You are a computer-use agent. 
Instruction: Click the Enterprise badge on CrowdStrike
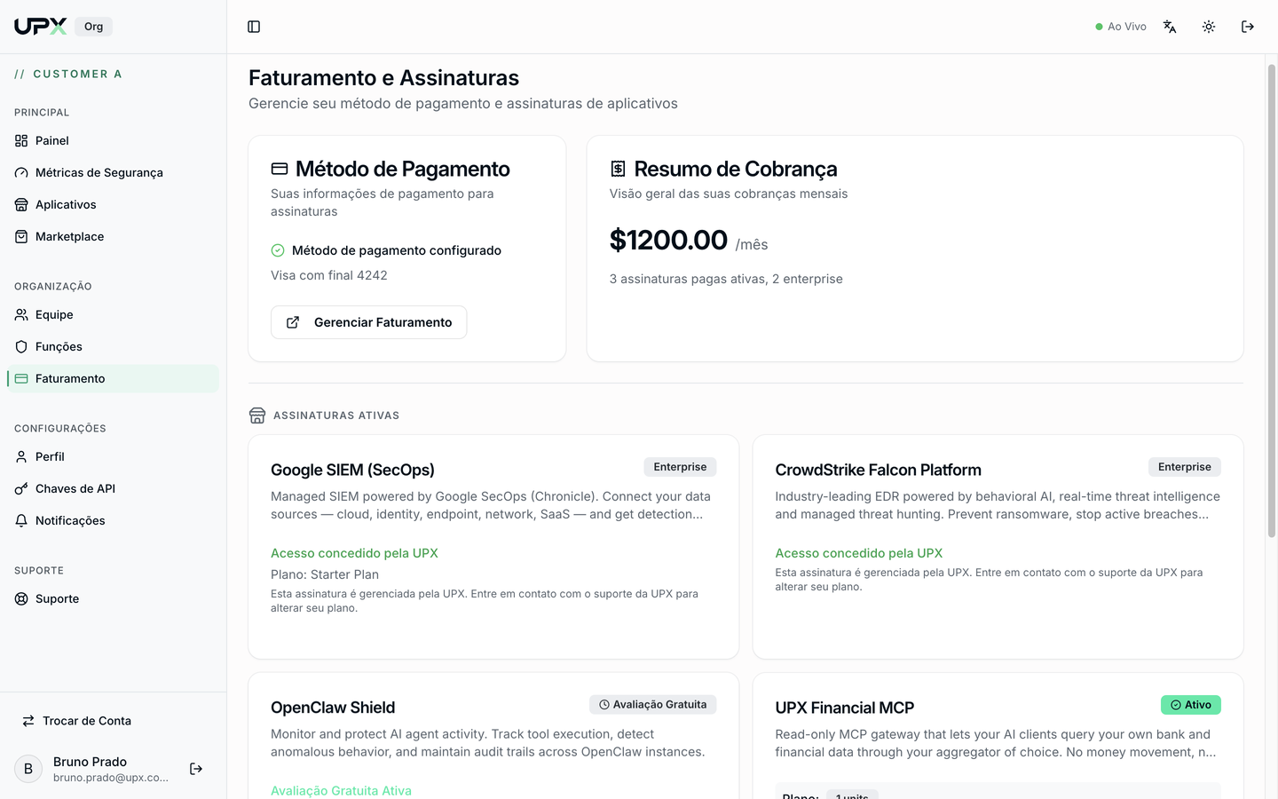point(1185,467)
